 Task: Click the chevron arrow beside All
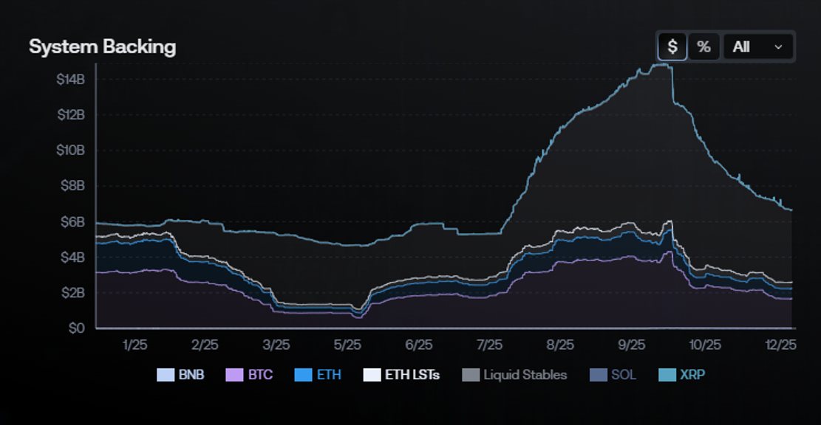click(778, 47)
